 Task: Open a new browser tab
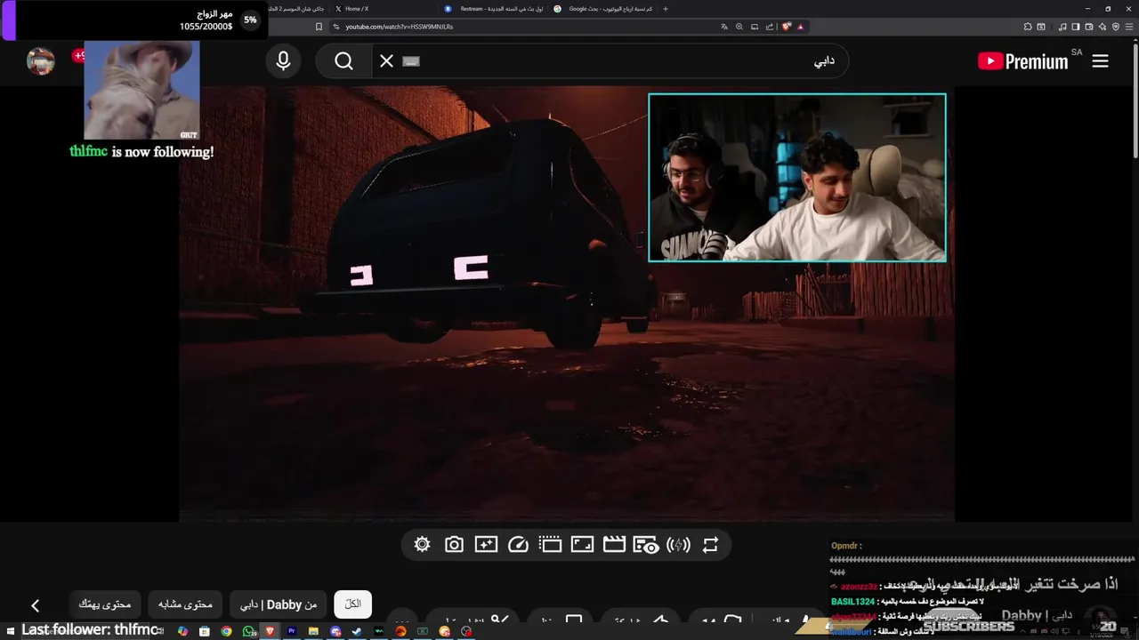coord(666,9)
